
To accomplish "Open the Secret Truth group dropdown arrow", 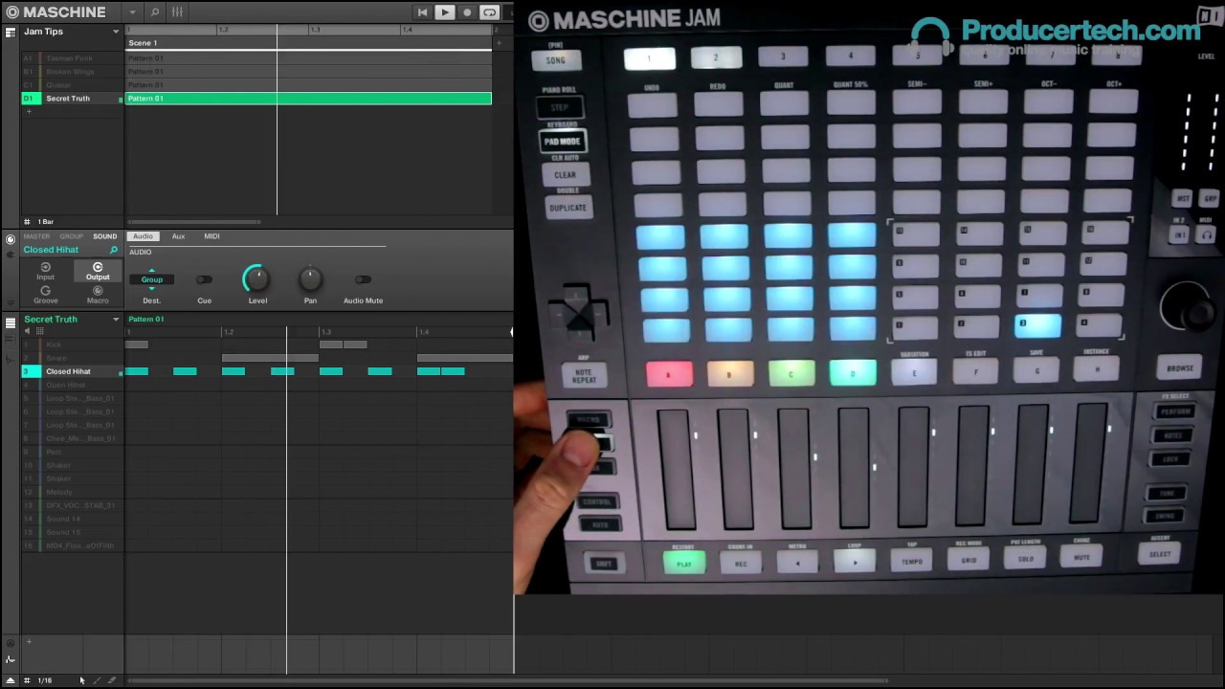I will [x=116, y=320].
